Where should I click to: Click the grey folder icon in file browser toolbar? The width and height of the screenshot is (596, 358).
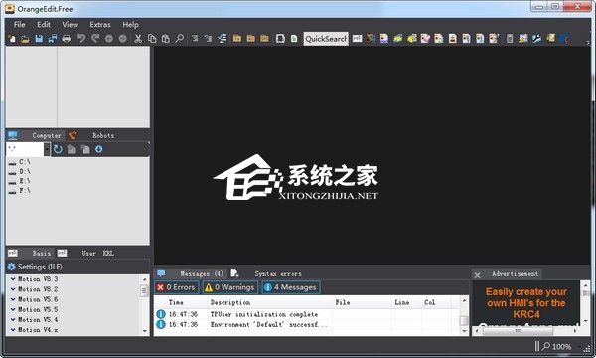72,149
